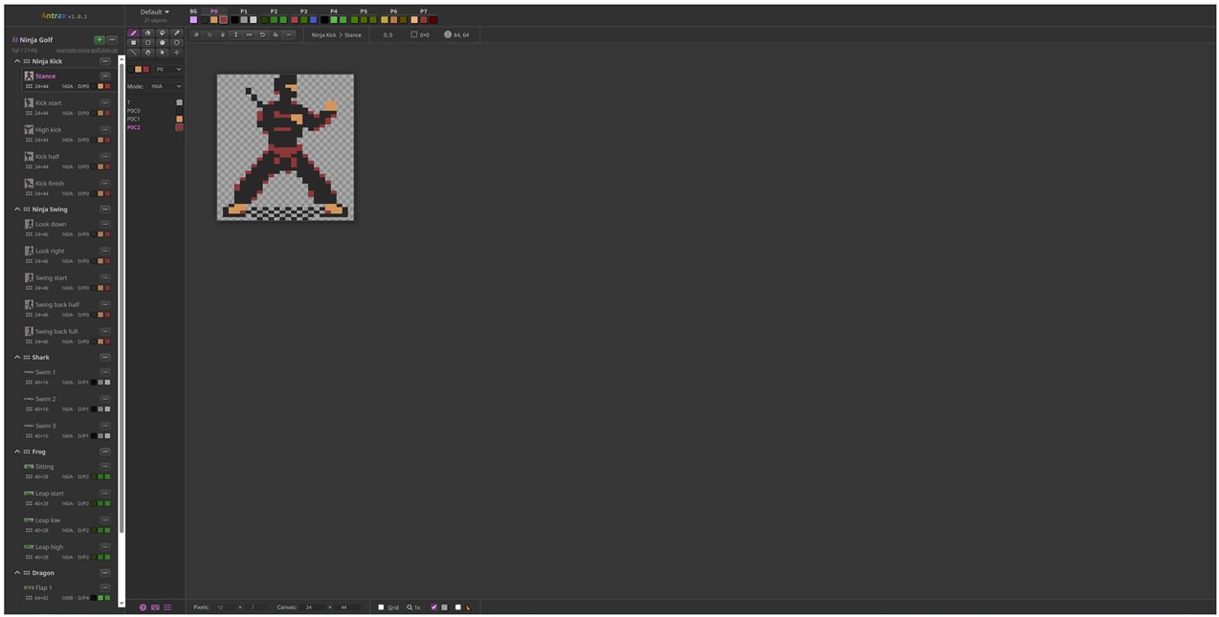Open the Default preset menu
1219x617 pixels.
pos(153,11)
